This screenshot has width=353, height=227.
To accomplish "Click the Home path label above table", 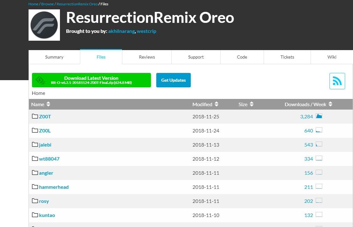I will pyautogui.click(x=39, y=93).
